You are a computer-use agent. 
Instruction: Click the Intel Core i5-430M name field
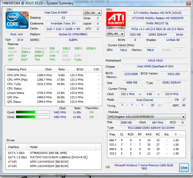pyautogui.click(x=56, y=13)
